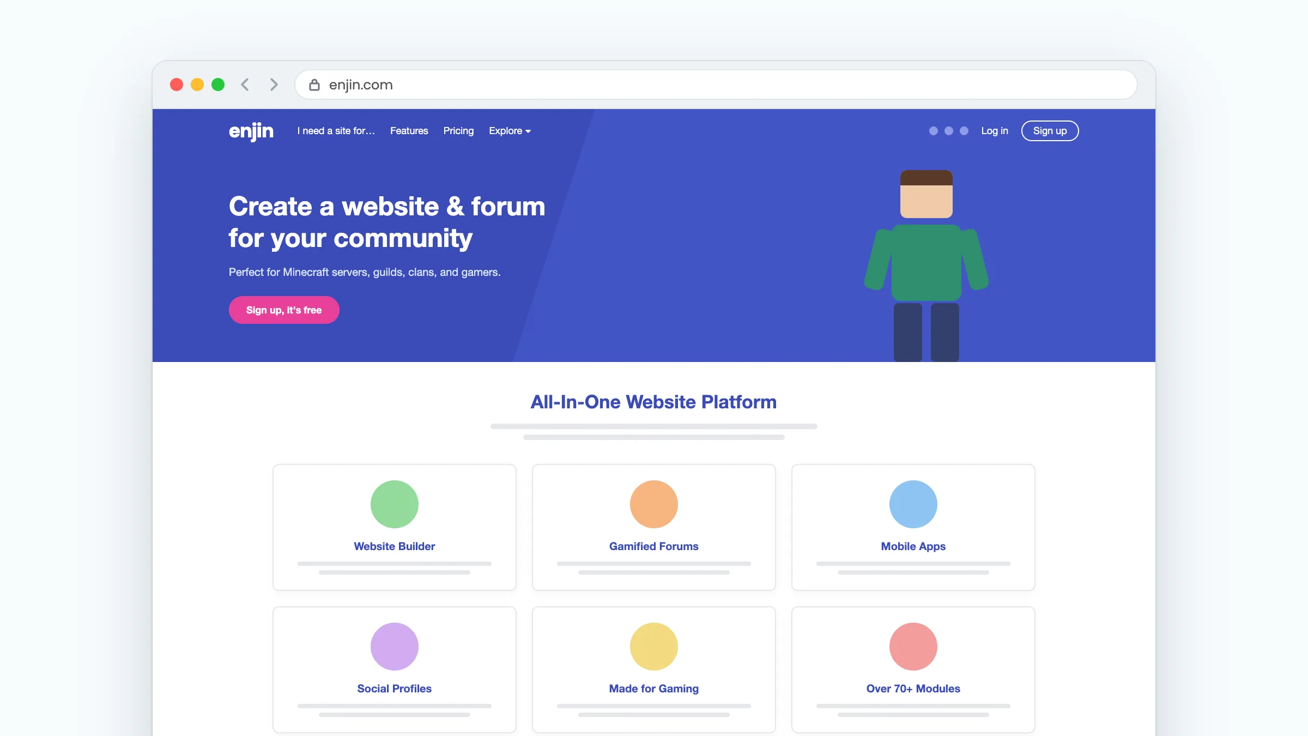Click the first header dot left of Log in
The height and width of the screenshot is (736, 1308).
(934, 131)
